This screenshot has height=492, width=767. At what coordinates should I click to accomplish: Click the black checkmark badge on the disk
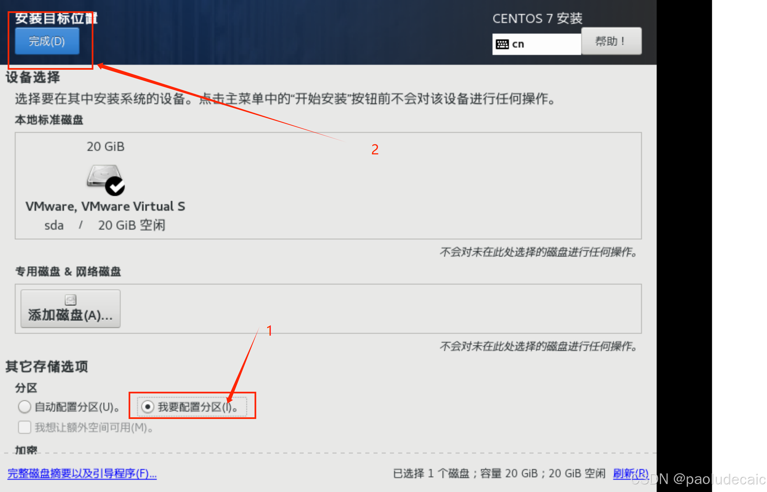click(115, 186)
